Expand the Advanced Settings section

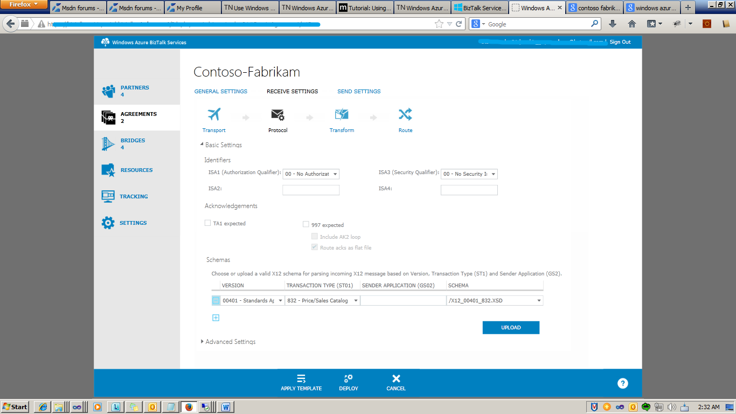(x=202, y=341)
